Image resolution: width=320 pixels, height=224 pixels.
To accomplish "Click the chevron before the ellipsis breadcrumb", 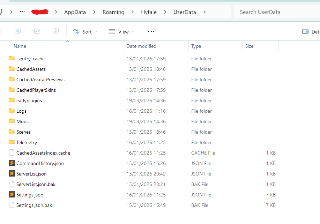I will coord(11,12).
